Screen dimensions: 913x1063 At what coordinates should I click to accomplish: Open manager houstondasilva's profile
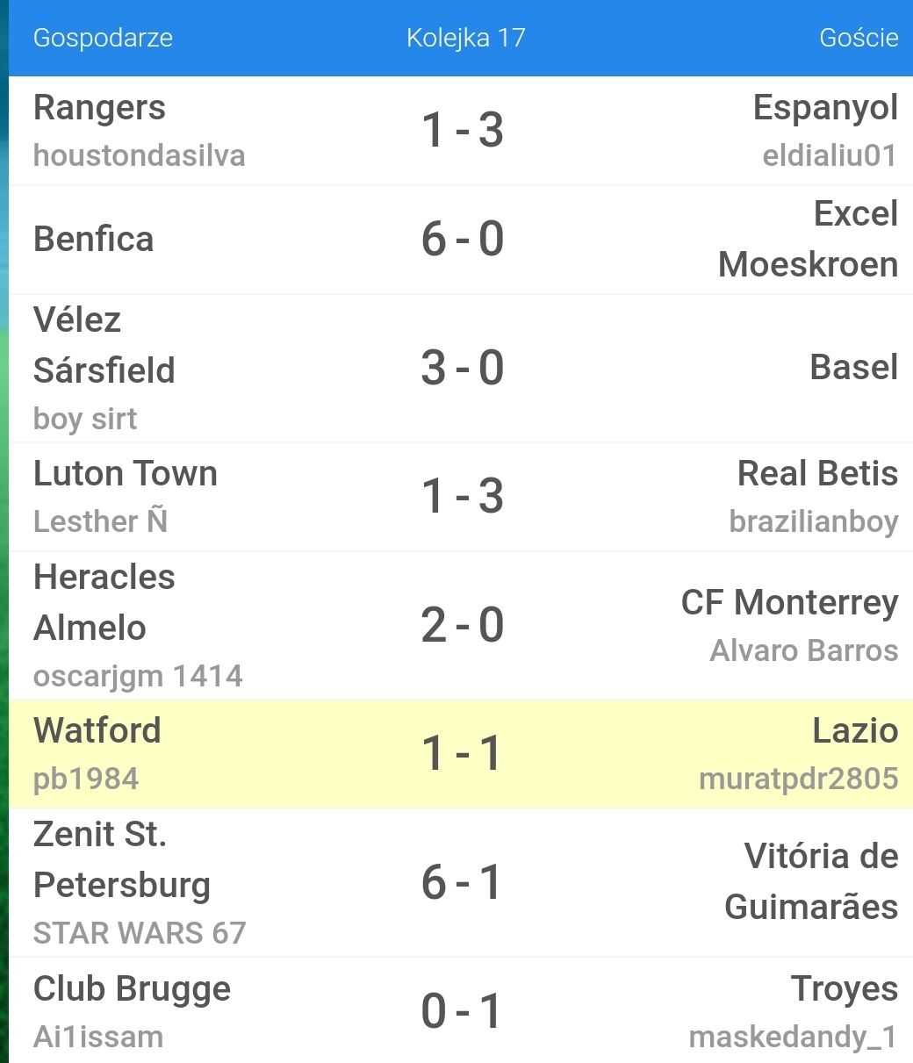coord(139,155)
